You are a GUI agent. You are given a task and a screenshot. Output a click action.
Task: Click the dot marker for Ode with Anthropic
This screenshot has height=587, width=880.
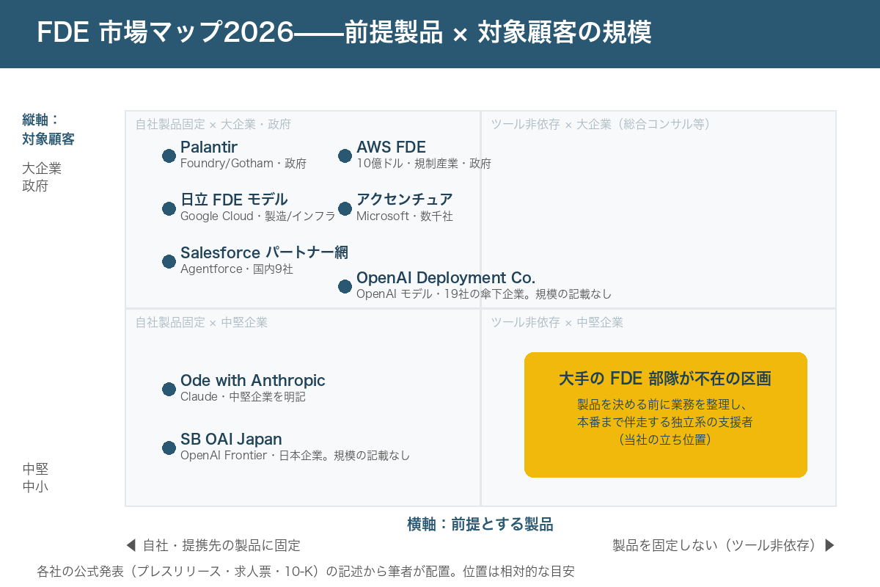pyautogui.click(x=169, y=389)
